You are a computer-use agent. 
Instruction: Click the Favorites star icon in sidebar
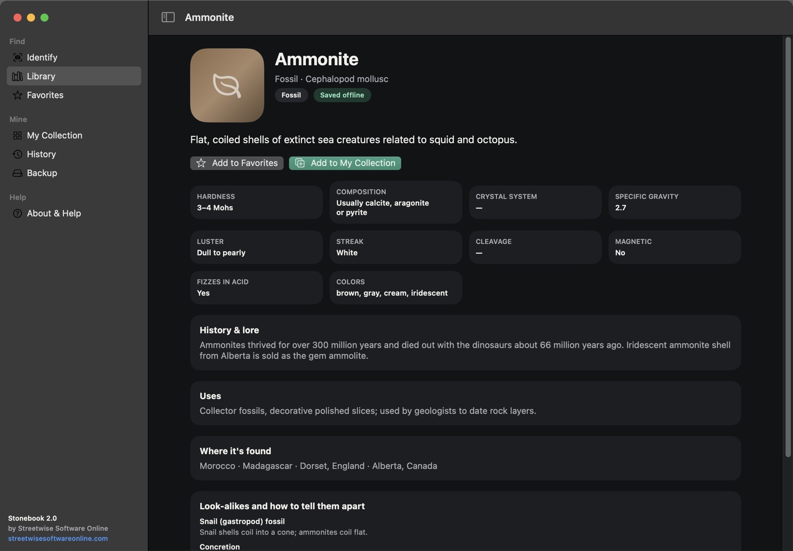17,95
